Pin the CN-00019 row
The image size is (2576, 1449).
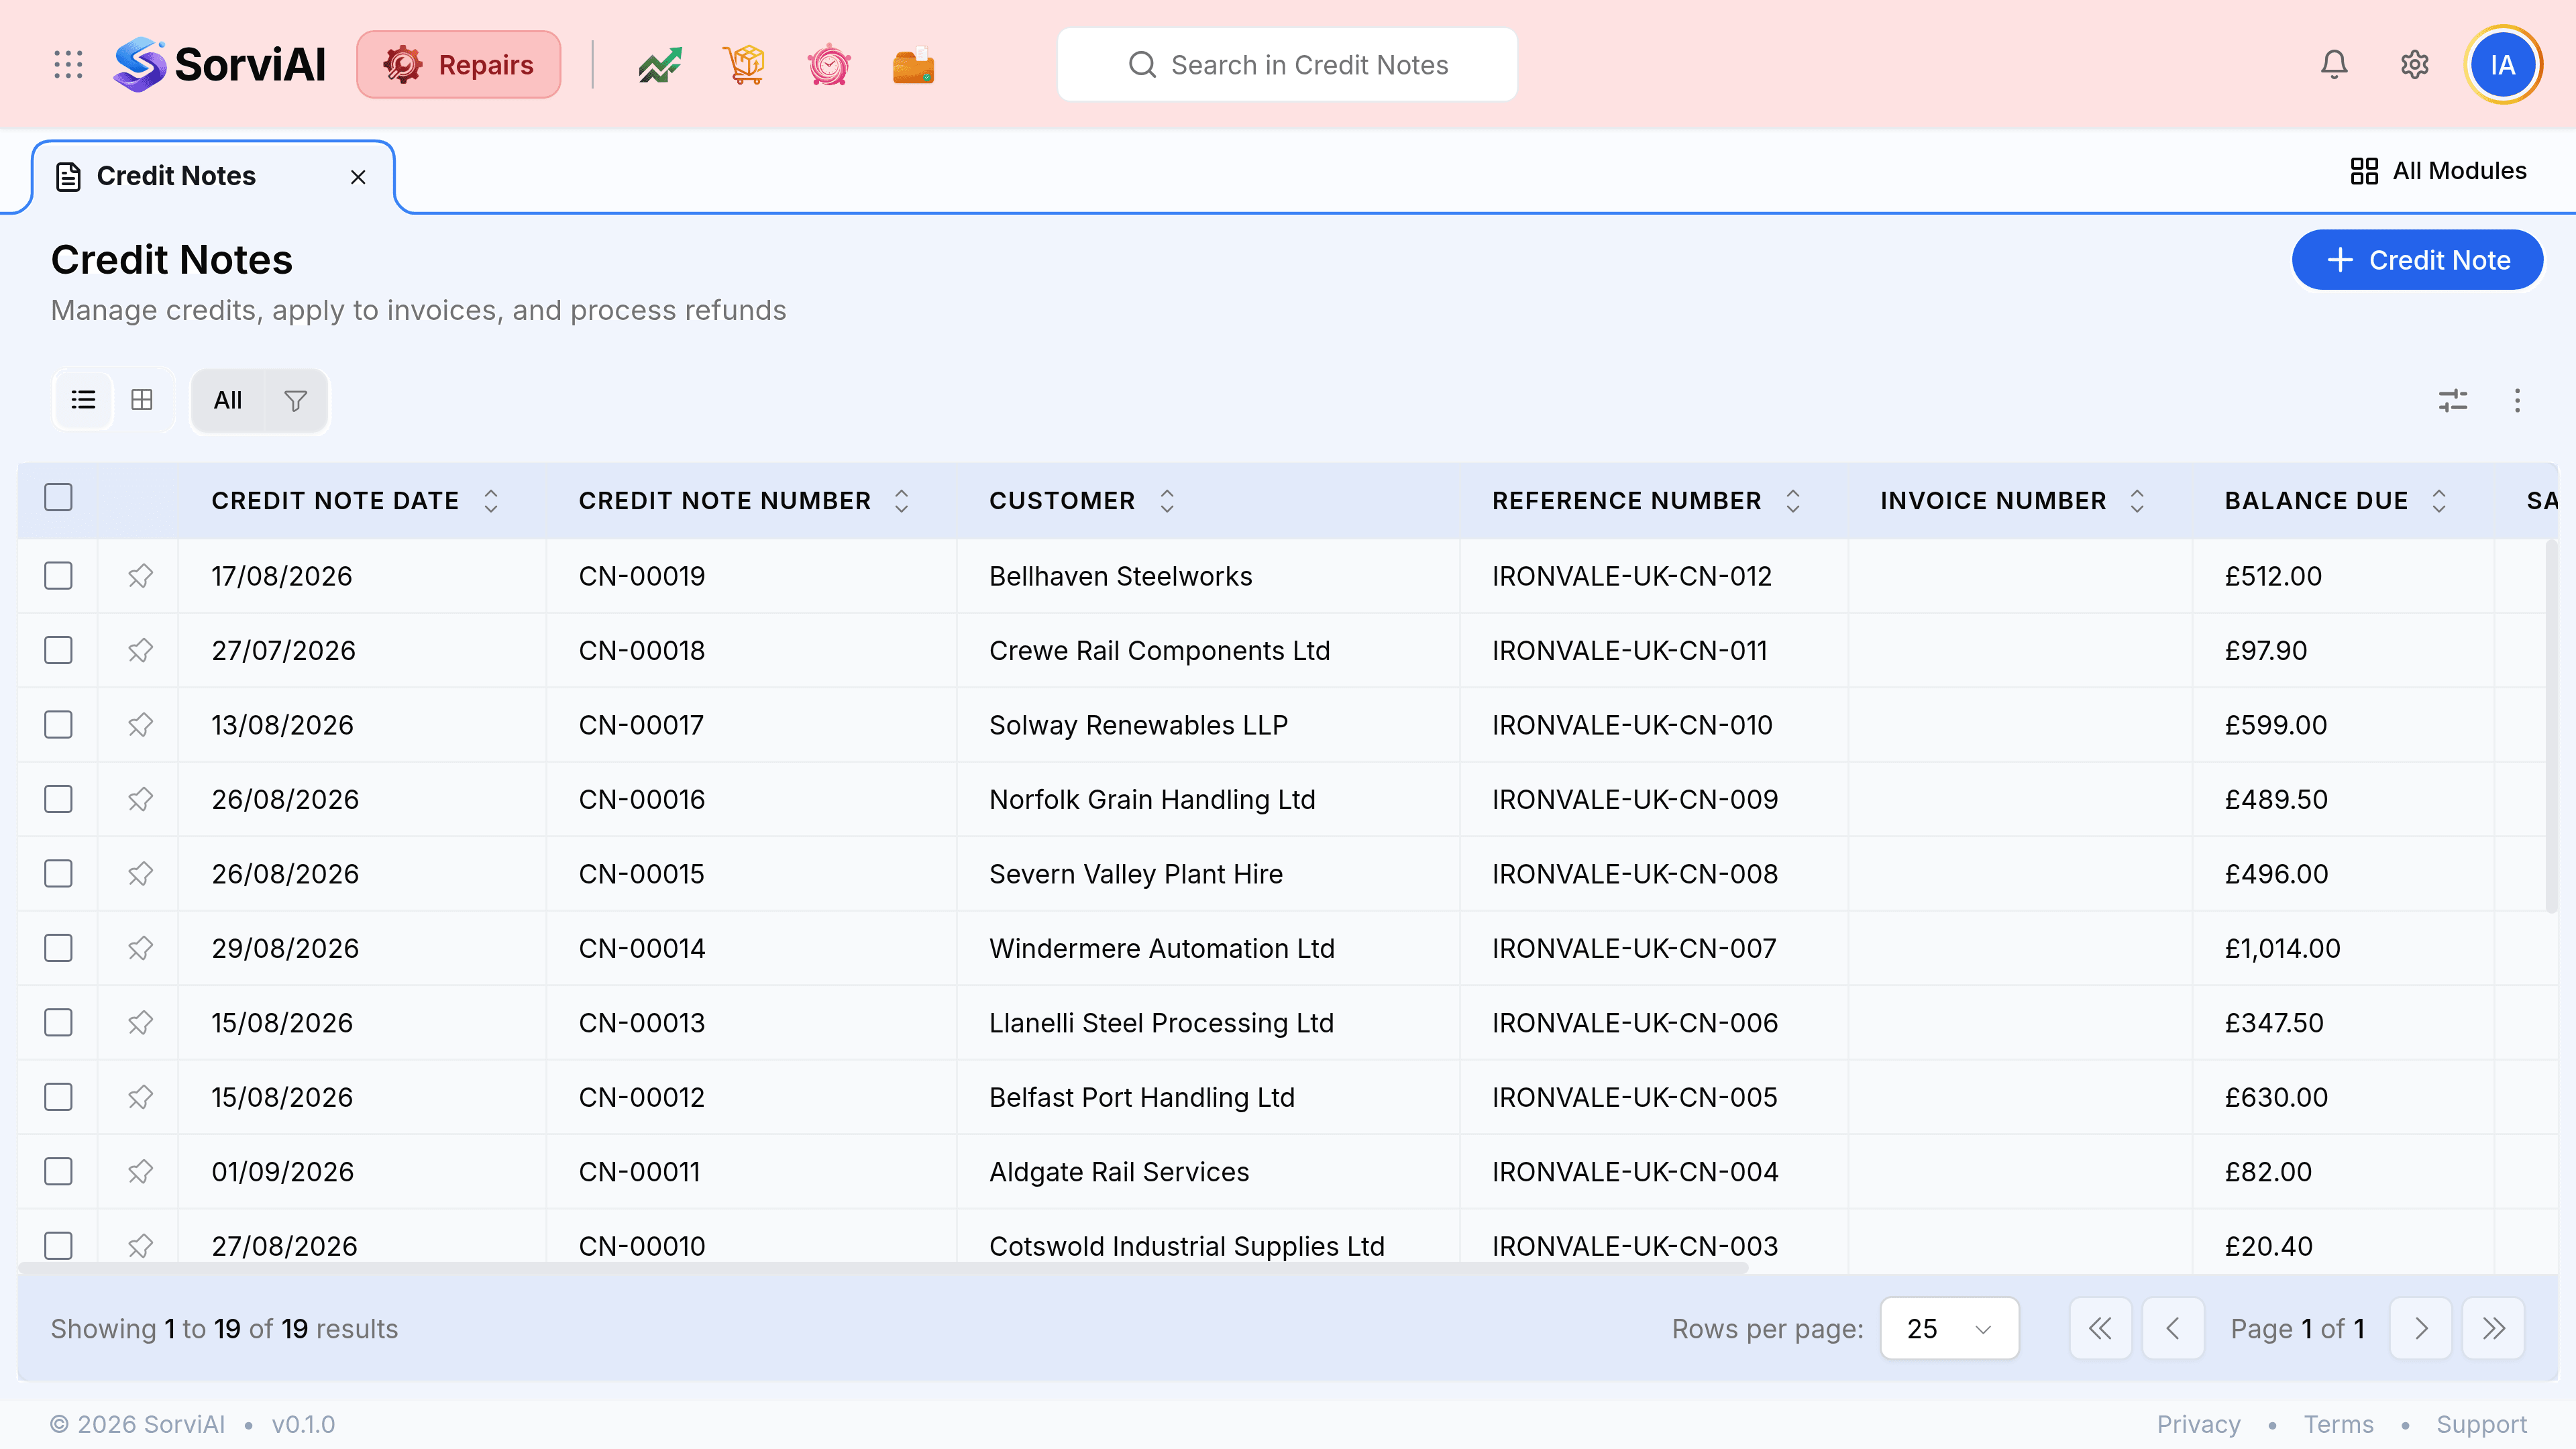pos(140,576)
